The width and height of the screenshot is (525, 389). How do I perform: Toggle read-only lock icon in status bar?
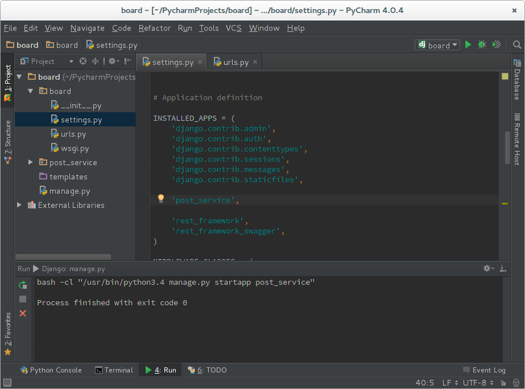(503, 383)
